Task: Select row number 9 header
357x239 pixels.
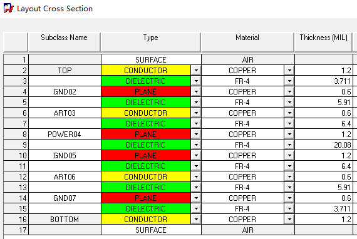Action: tap(16, 145)
